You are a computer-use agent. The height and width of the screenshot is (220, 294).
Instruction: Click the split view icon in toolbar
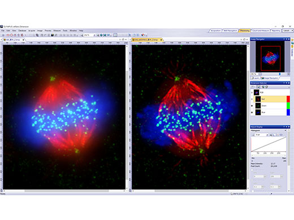pyautogui.click(x=115, y=35)
